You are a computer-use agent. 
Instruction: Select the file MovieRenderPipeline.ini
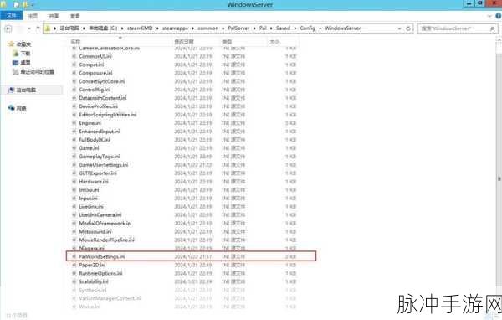point(106,240)
